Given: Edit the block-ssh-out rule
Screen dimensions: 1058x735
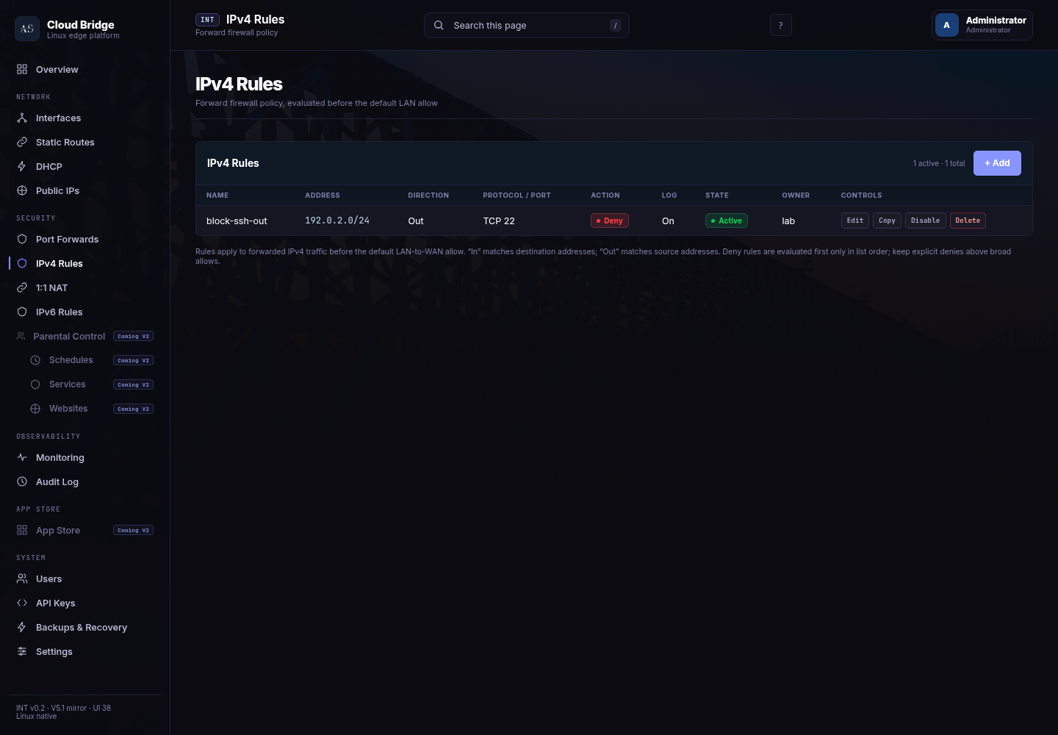Looking at the screenshot, I should click(x=855, y=220).
